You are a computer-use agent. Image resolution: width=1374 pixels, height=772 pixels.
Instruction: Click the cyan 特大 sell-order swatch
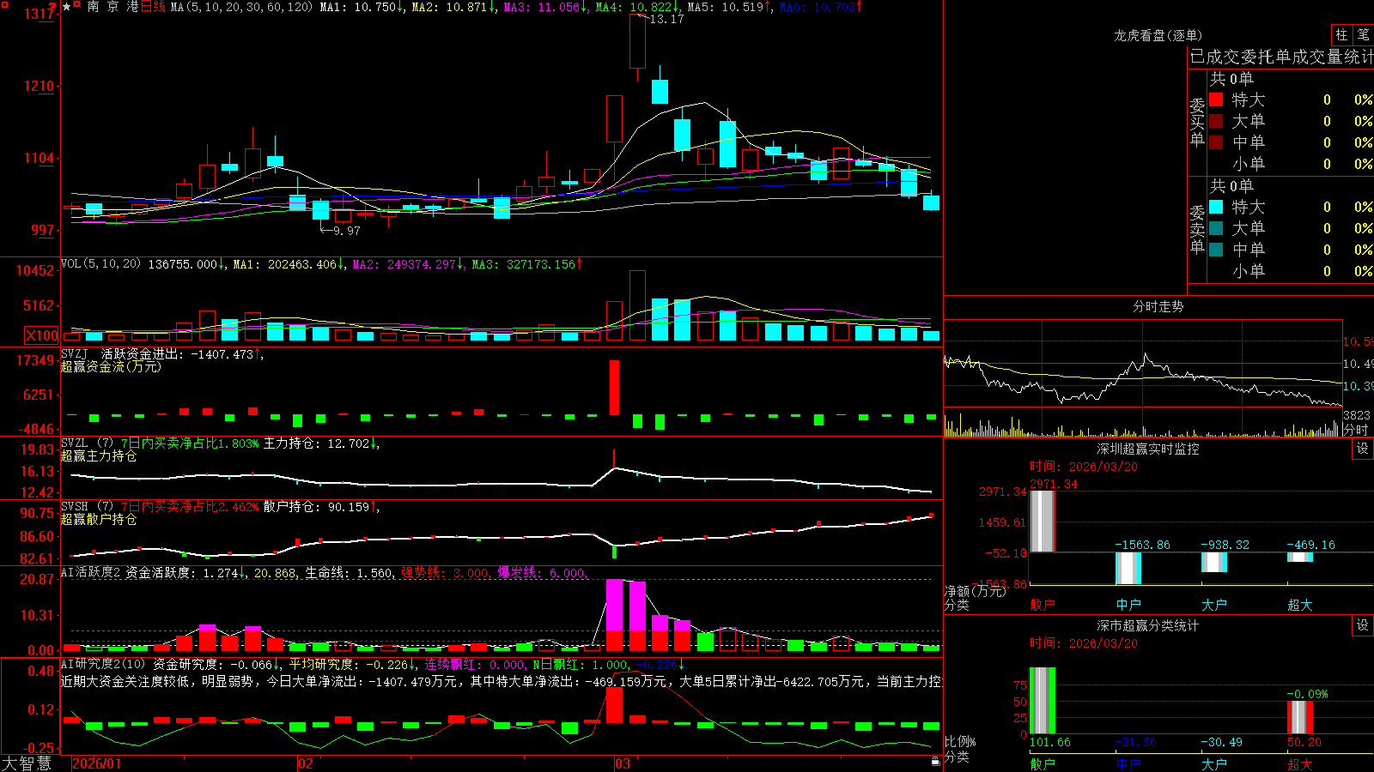(x=1216, y=207)
